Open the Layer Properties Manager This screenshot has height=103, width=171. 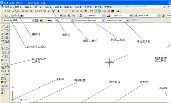point(5,16)
